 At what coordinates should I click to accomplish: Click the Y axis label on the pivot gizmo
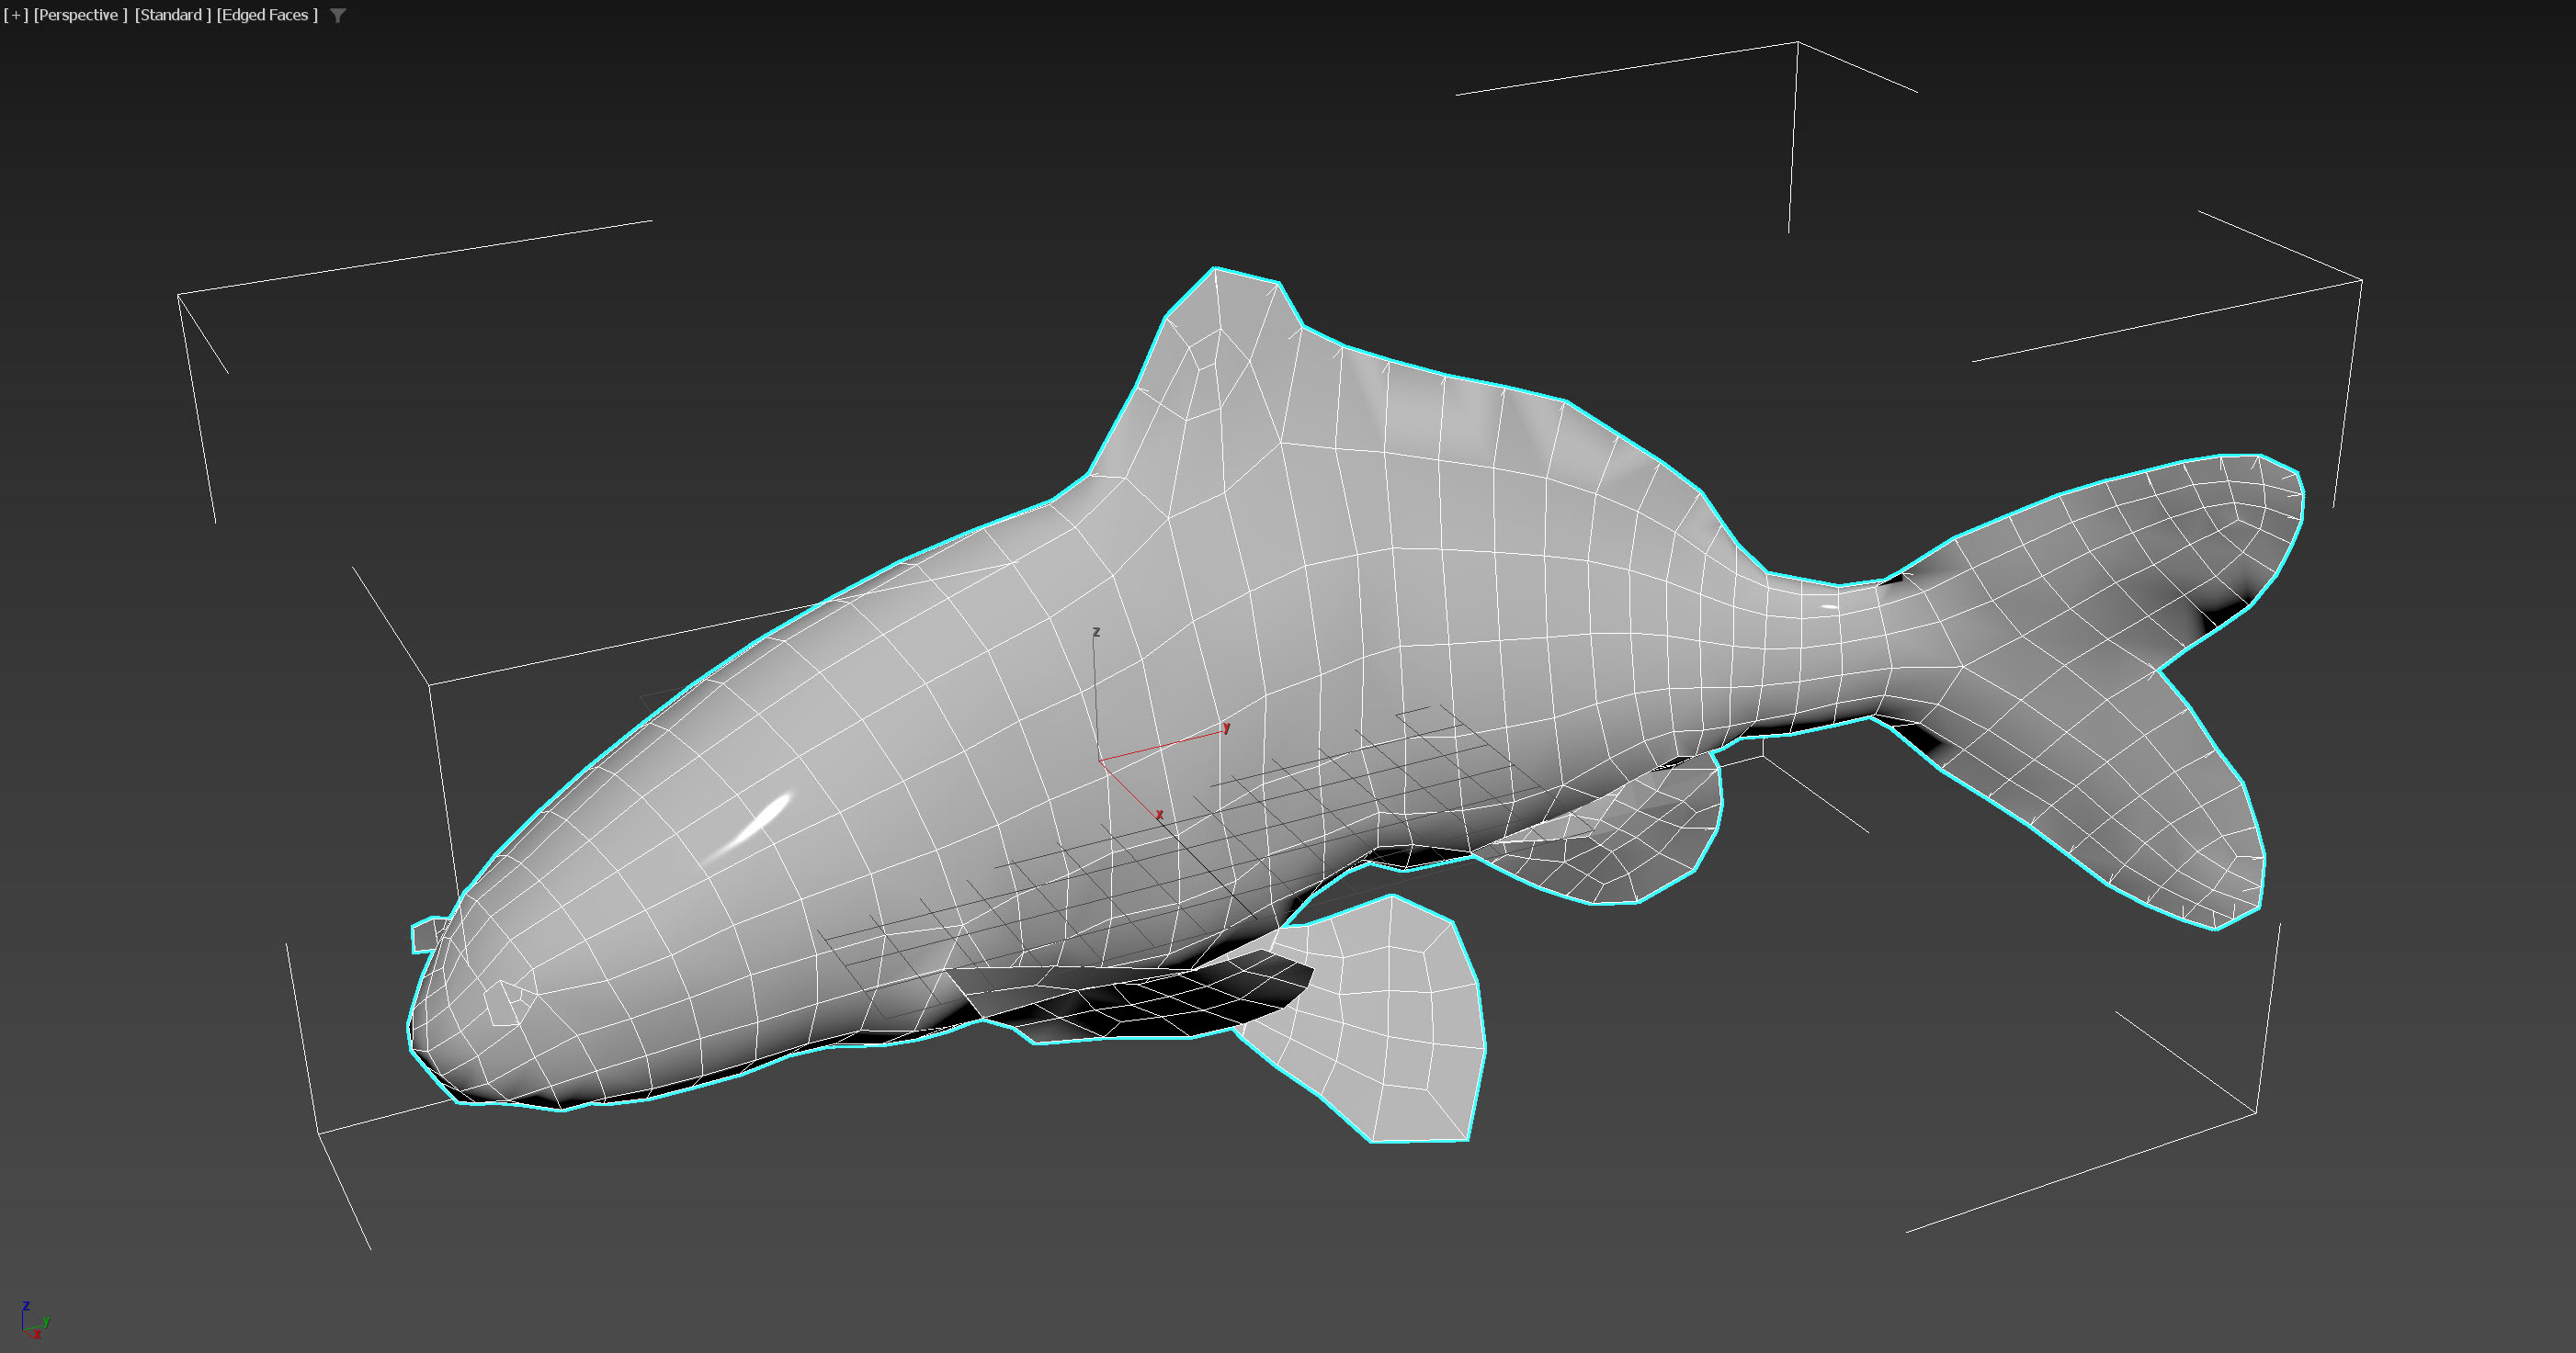coord(1226,727)
